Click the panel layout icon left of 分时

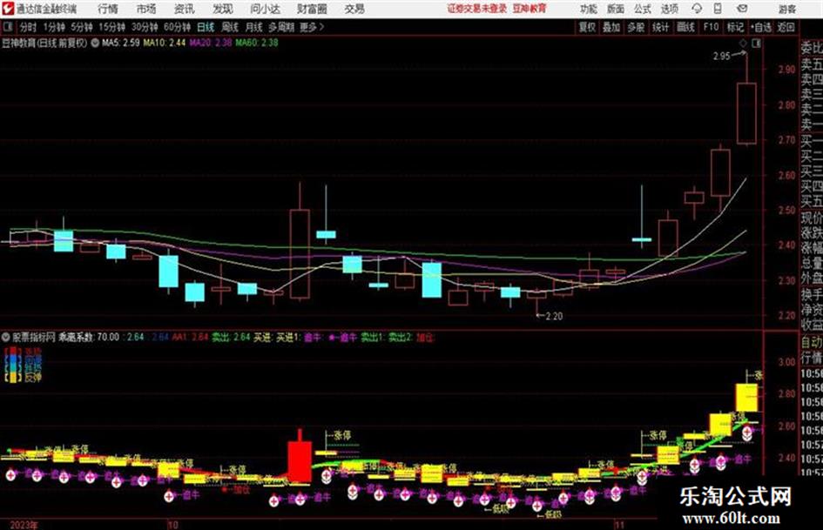point(8,27)
